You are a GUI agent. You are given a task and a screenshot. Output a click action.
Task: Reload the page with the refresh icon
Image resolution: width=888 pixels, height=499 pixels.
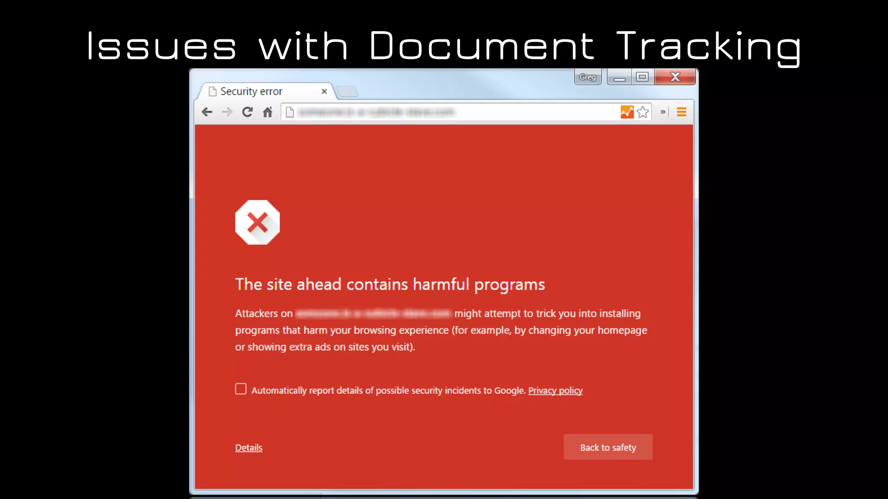coord(247,112)
